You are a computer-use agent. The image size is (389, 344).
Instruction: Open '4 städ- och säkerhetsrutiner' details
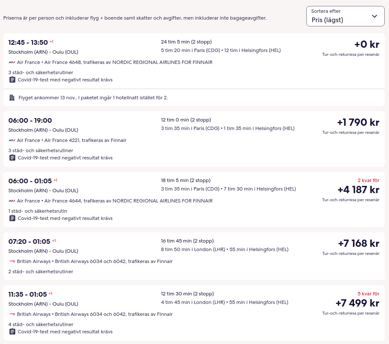point(41,324)
